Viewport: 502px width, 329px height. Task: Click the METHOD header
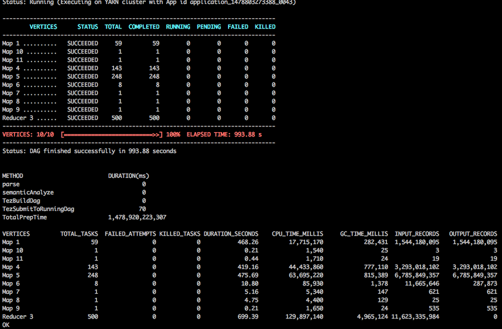[x=13, y=176]
